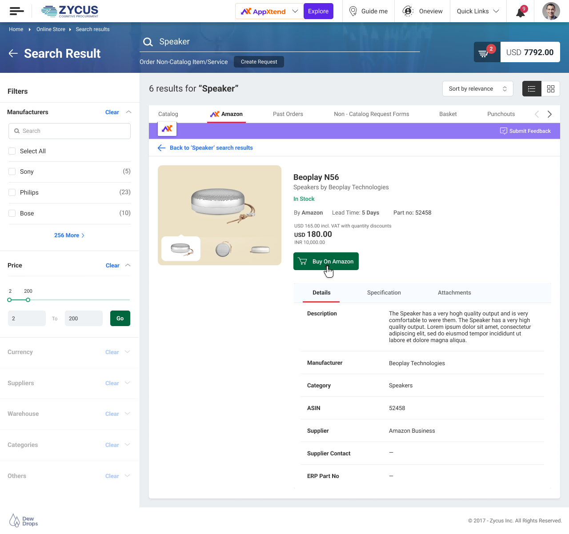Enable the Select All manufacturers checkbox
This screenshot has height=534, width=569.
click(x=12, y=151)
